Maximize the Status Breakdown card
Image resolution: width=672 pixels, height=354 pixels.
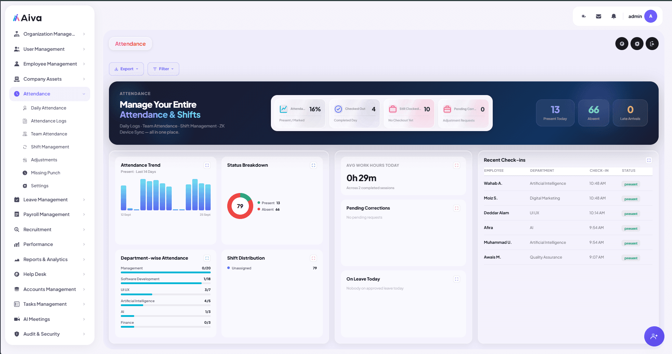pyautogui.click(x=313, y=165)
